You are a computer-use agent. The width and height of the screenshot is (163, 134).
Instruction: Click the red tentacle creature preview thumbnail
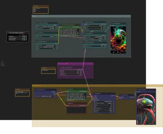[x=146, y=109]
